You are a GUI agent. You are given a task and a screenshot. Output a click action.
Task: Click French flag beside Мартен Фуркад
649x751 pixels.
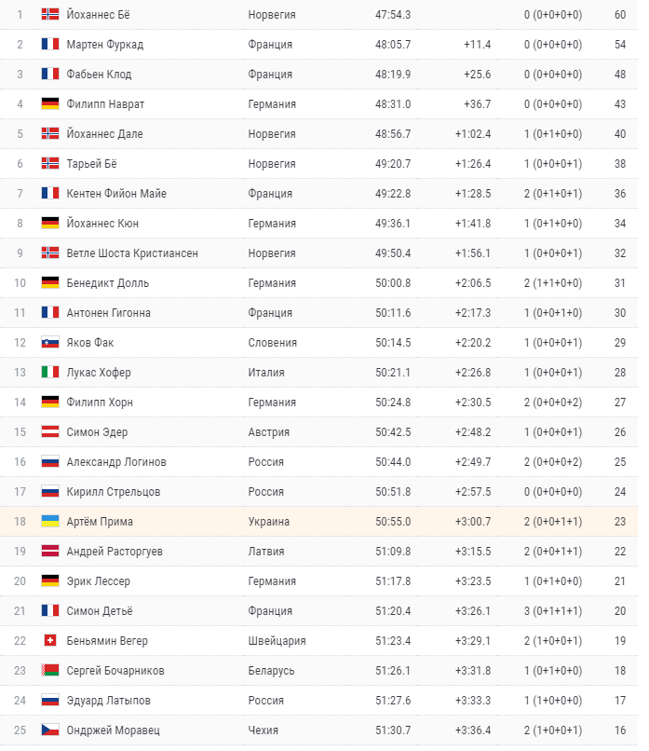pos(49,45)
